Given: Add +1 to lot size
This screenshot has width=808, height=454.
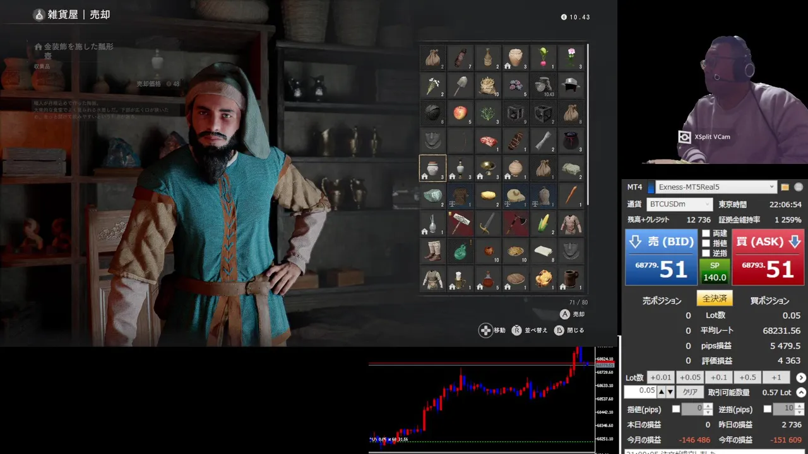Looking at the screenshot, I should pyautogui.click(x=776, y=378).
